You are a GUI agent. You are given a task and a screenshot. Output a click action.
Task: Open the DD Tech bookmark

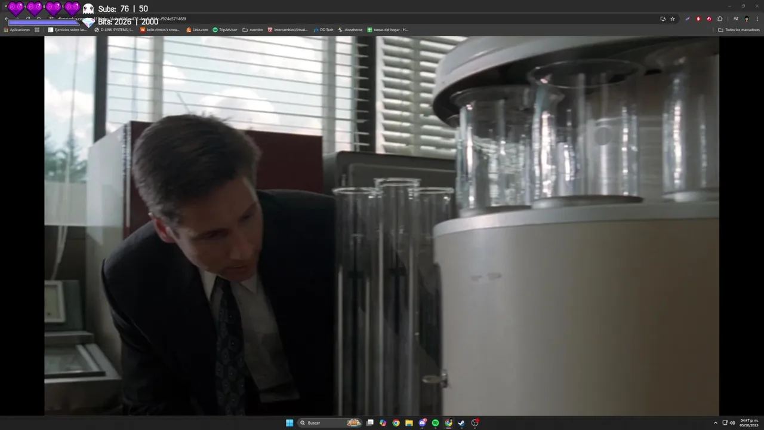tap(324, 30)
